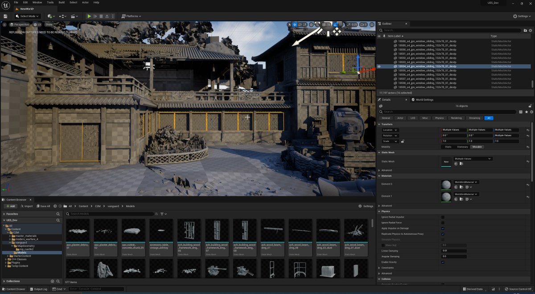Open the Platforms dropdown
The height and width of the screenshot is (294, 535).
tap(132, 16)
